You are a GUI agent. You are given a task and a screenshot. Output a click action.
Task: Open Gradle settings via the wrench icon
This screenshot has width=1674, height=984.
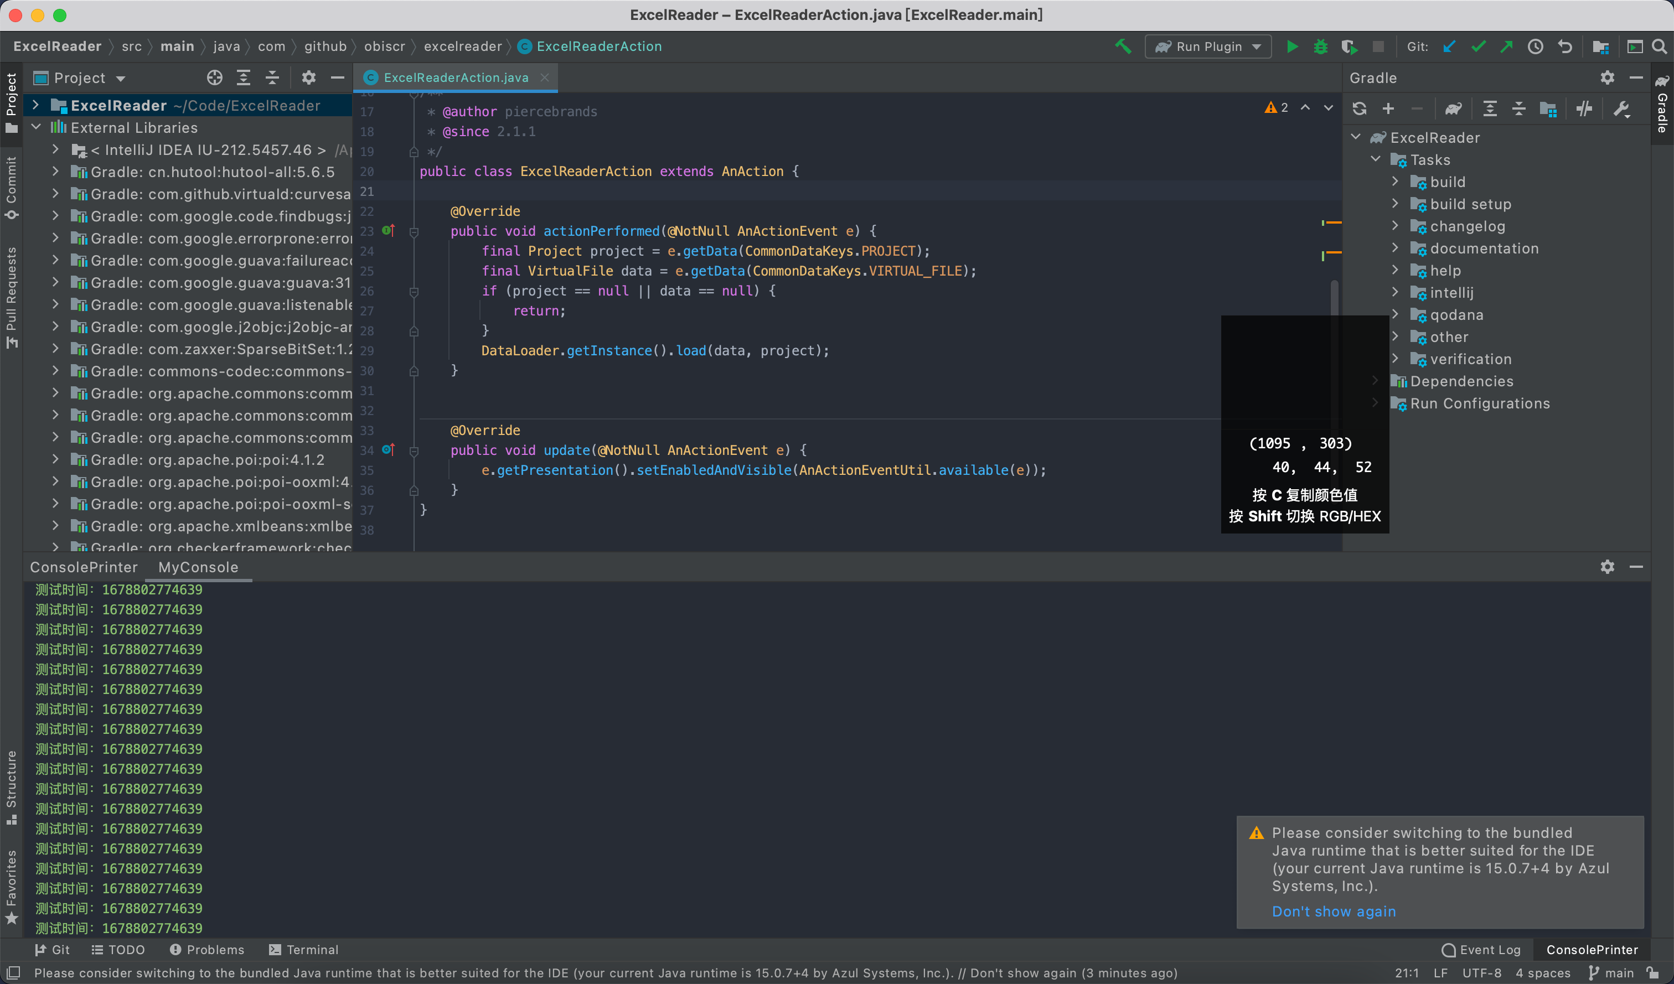[x=1621, y=108]
